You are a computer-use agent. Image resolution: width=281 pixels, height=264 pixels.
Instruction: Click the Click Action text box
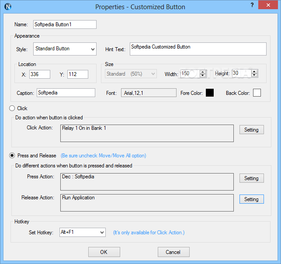coord(147,133)
